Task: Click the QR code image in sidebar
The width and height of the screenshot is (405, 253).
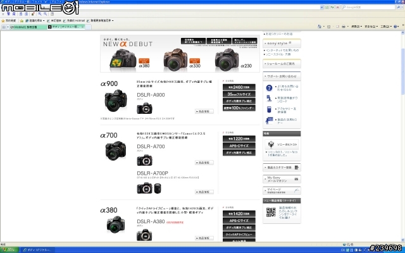Action: pyautogui.click(x=271, y=213)
